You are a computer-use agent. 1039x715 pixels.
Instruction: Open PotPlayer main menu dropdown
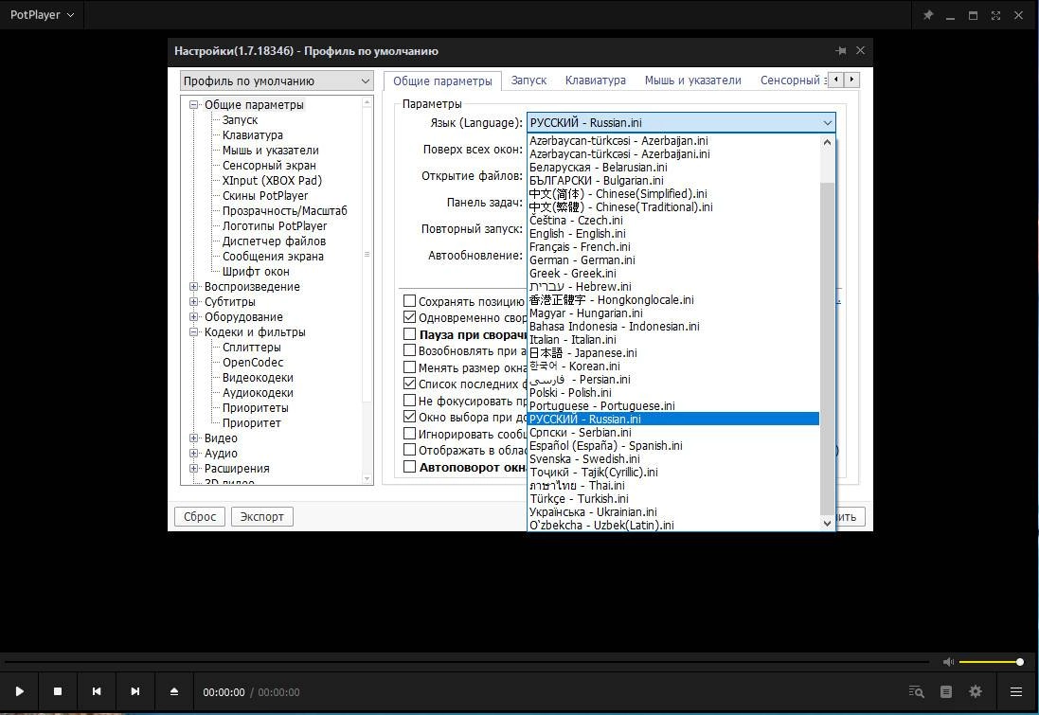42,14
